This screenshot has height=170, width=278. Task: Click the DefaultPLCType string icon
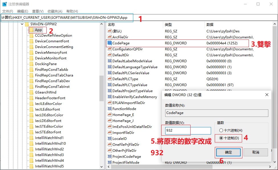[110, 79]
